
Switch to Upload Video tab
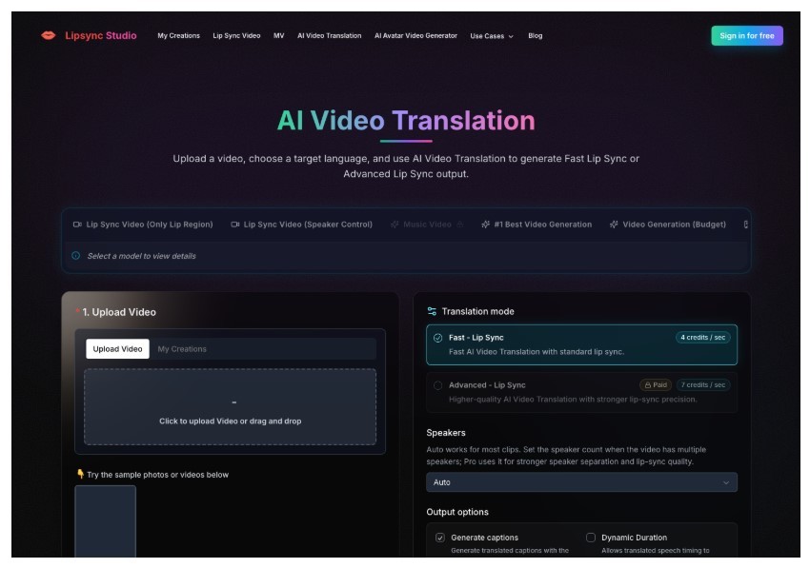(x=118, y=349)
